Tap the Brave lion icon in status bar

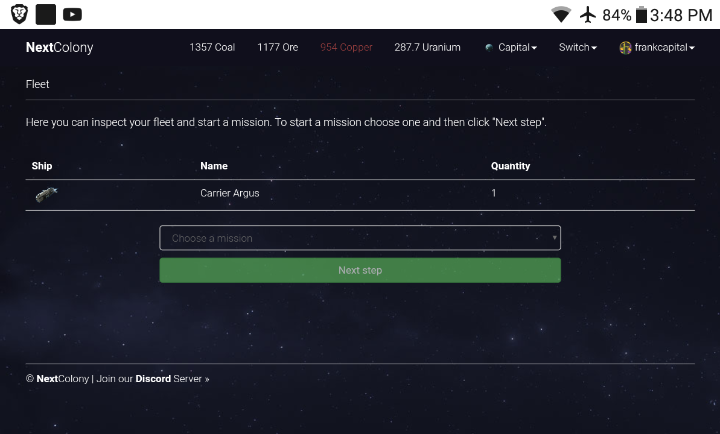[19, 14]
